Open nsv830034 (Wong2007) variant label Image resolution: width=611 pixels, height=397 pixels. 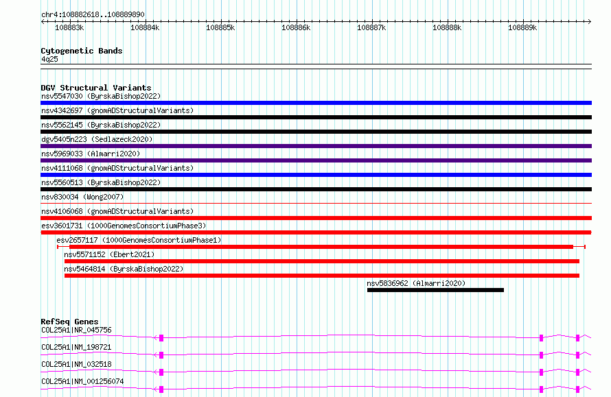pos(82,197)
